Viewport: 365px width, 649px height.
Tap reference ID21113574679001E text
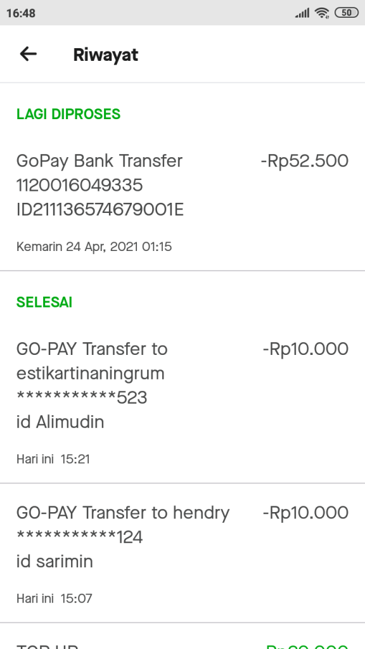pyautogui.click(x=98, y=208)
